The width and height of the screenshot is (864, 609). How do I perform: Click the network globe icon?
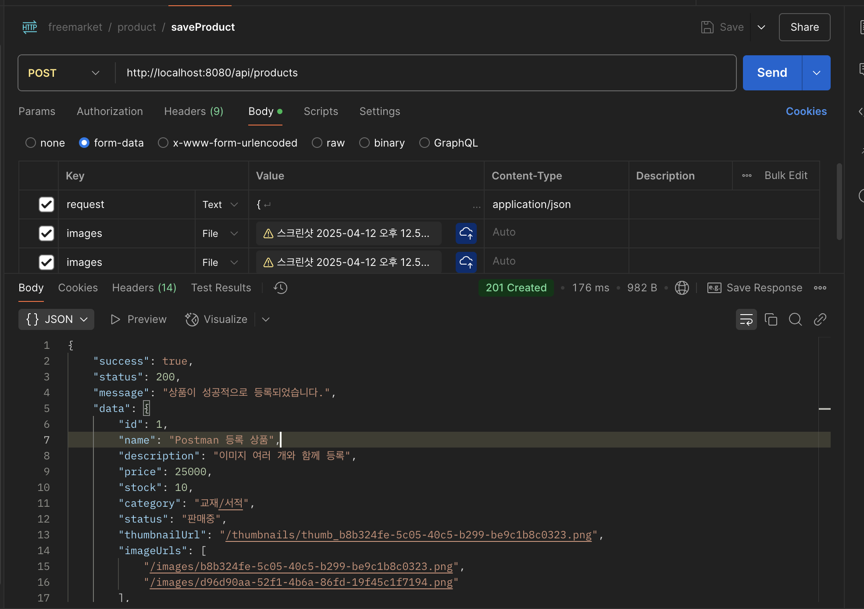(682, 288)
